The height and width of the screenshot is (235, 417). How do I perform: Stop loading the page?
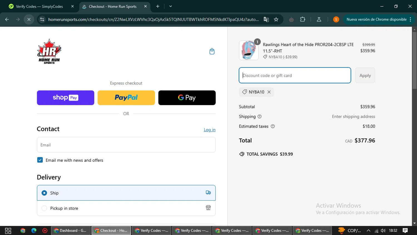[29, 19]
